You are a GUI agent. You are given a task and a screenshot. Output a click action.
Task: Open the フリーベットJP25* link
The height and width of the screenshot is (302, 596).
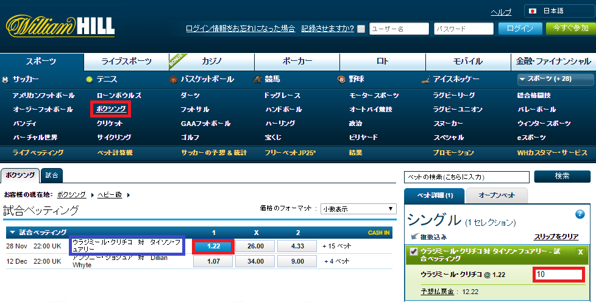click(291, 153)
